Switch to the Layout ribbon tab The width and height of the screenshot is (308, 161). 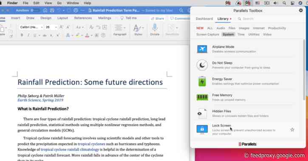click(x=62, y=18)
